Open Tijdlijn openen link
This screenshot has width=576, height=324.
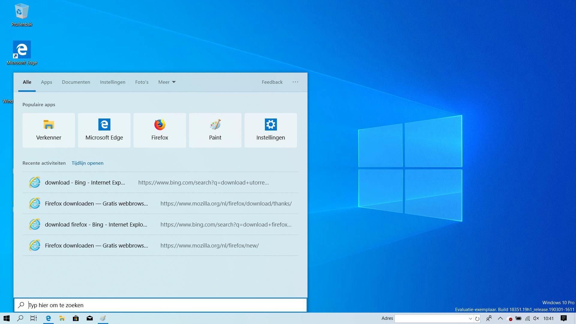coord(87,163)
